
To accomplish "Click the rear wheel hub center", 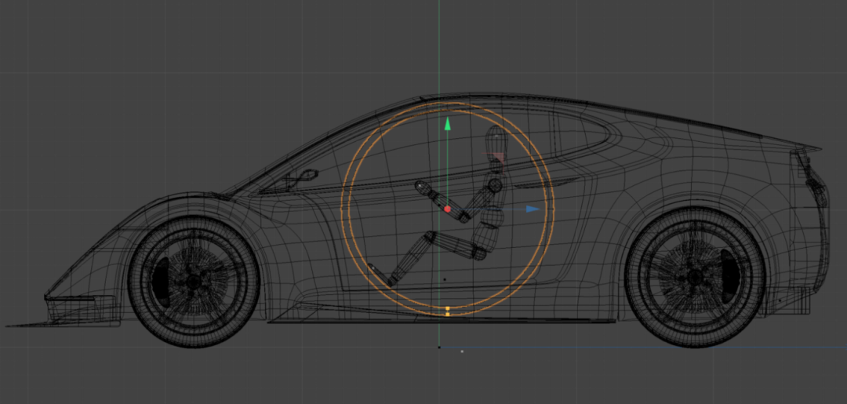I will (x=695, y=277).
